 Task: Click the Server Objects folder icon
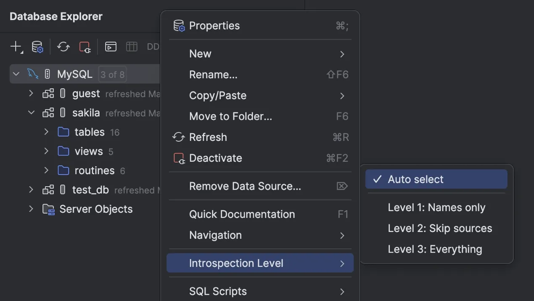(48, 209)
